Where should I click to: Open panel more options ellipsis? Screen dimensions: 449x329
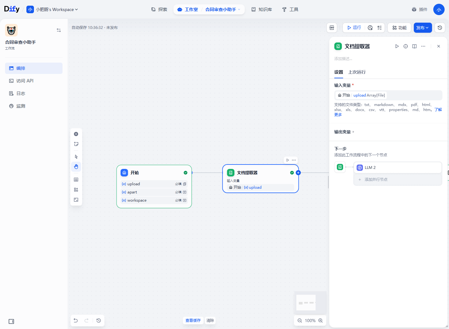coord(423,46)
